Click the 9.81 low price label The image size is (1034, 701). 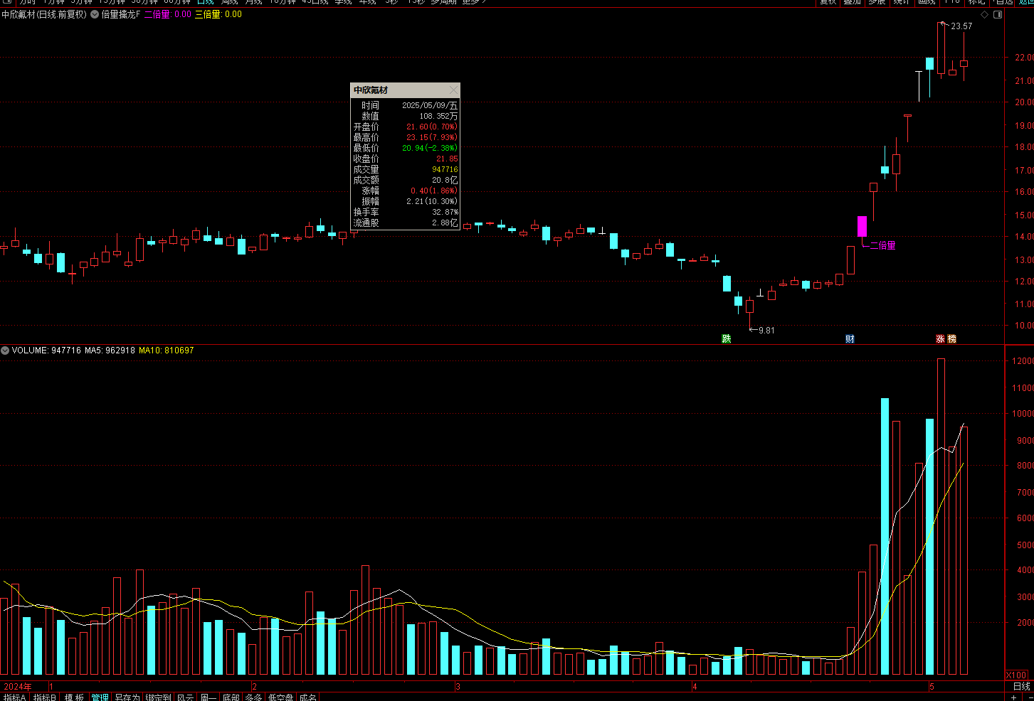tap(766, 331)
